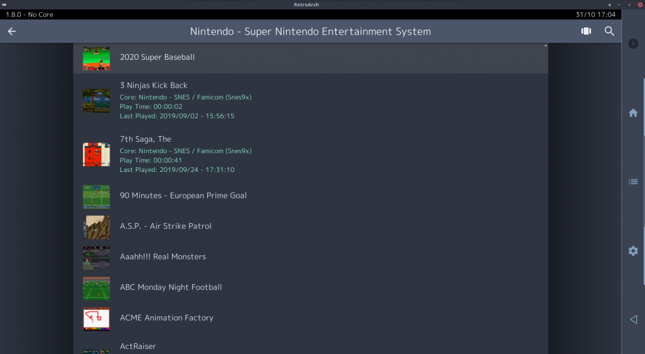This screenshot has height=354, width=645.
Task: Select Aaahh!!! Real Monsters entry
Action: pyautogui.click(x=311, y=258)
